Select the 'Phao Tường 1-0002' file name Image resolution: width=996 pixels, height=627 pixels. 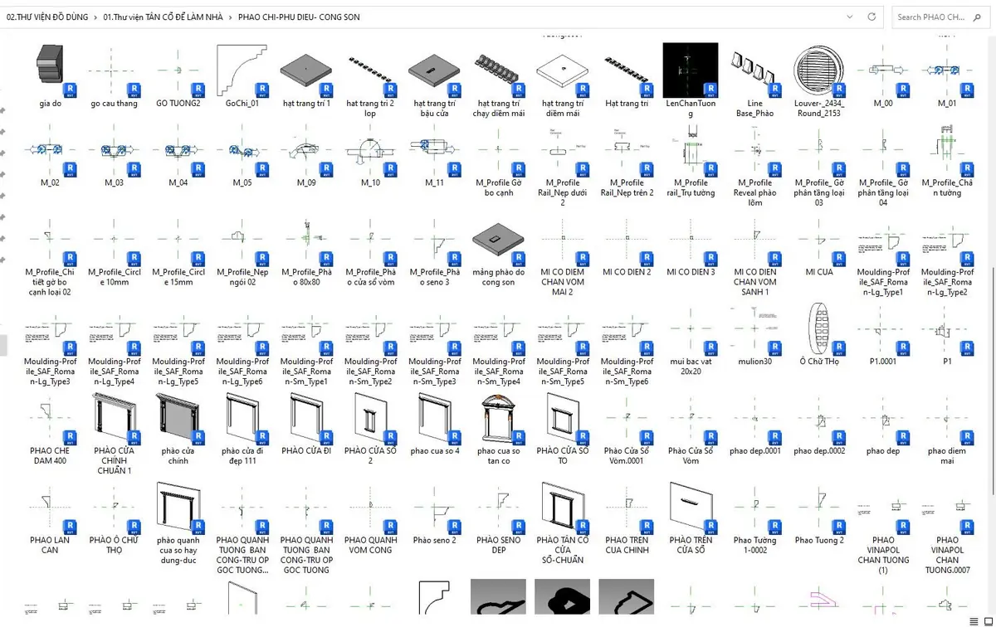754,545
